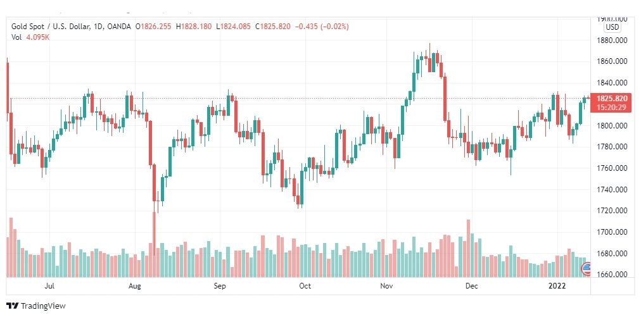Screen dimensions: 641x317
Task: Click the 1720.000 price scale label
Action: click(612, 210)
